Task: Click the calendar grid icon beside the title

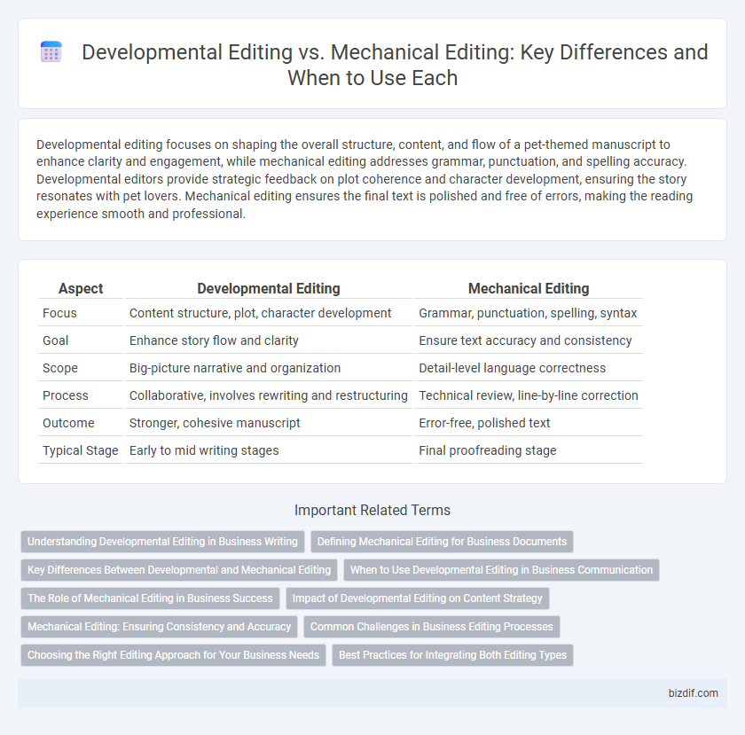Action: coord(51,51)
